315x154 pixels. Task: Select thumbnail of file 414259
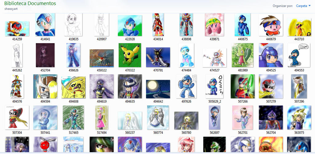17,29
